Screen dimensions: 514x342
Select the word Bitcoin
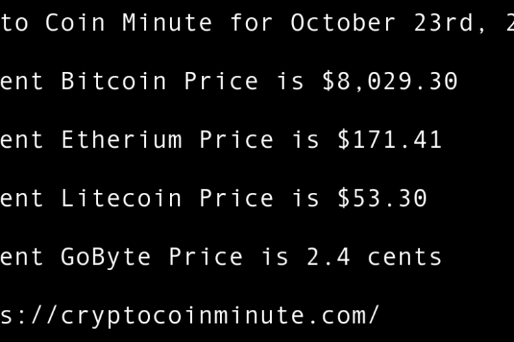pyautogui.click(x=114, y=81)
